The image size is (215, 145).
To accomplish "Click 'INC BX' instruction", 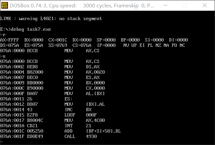I will pyautogui.click(x=78, y=110).
